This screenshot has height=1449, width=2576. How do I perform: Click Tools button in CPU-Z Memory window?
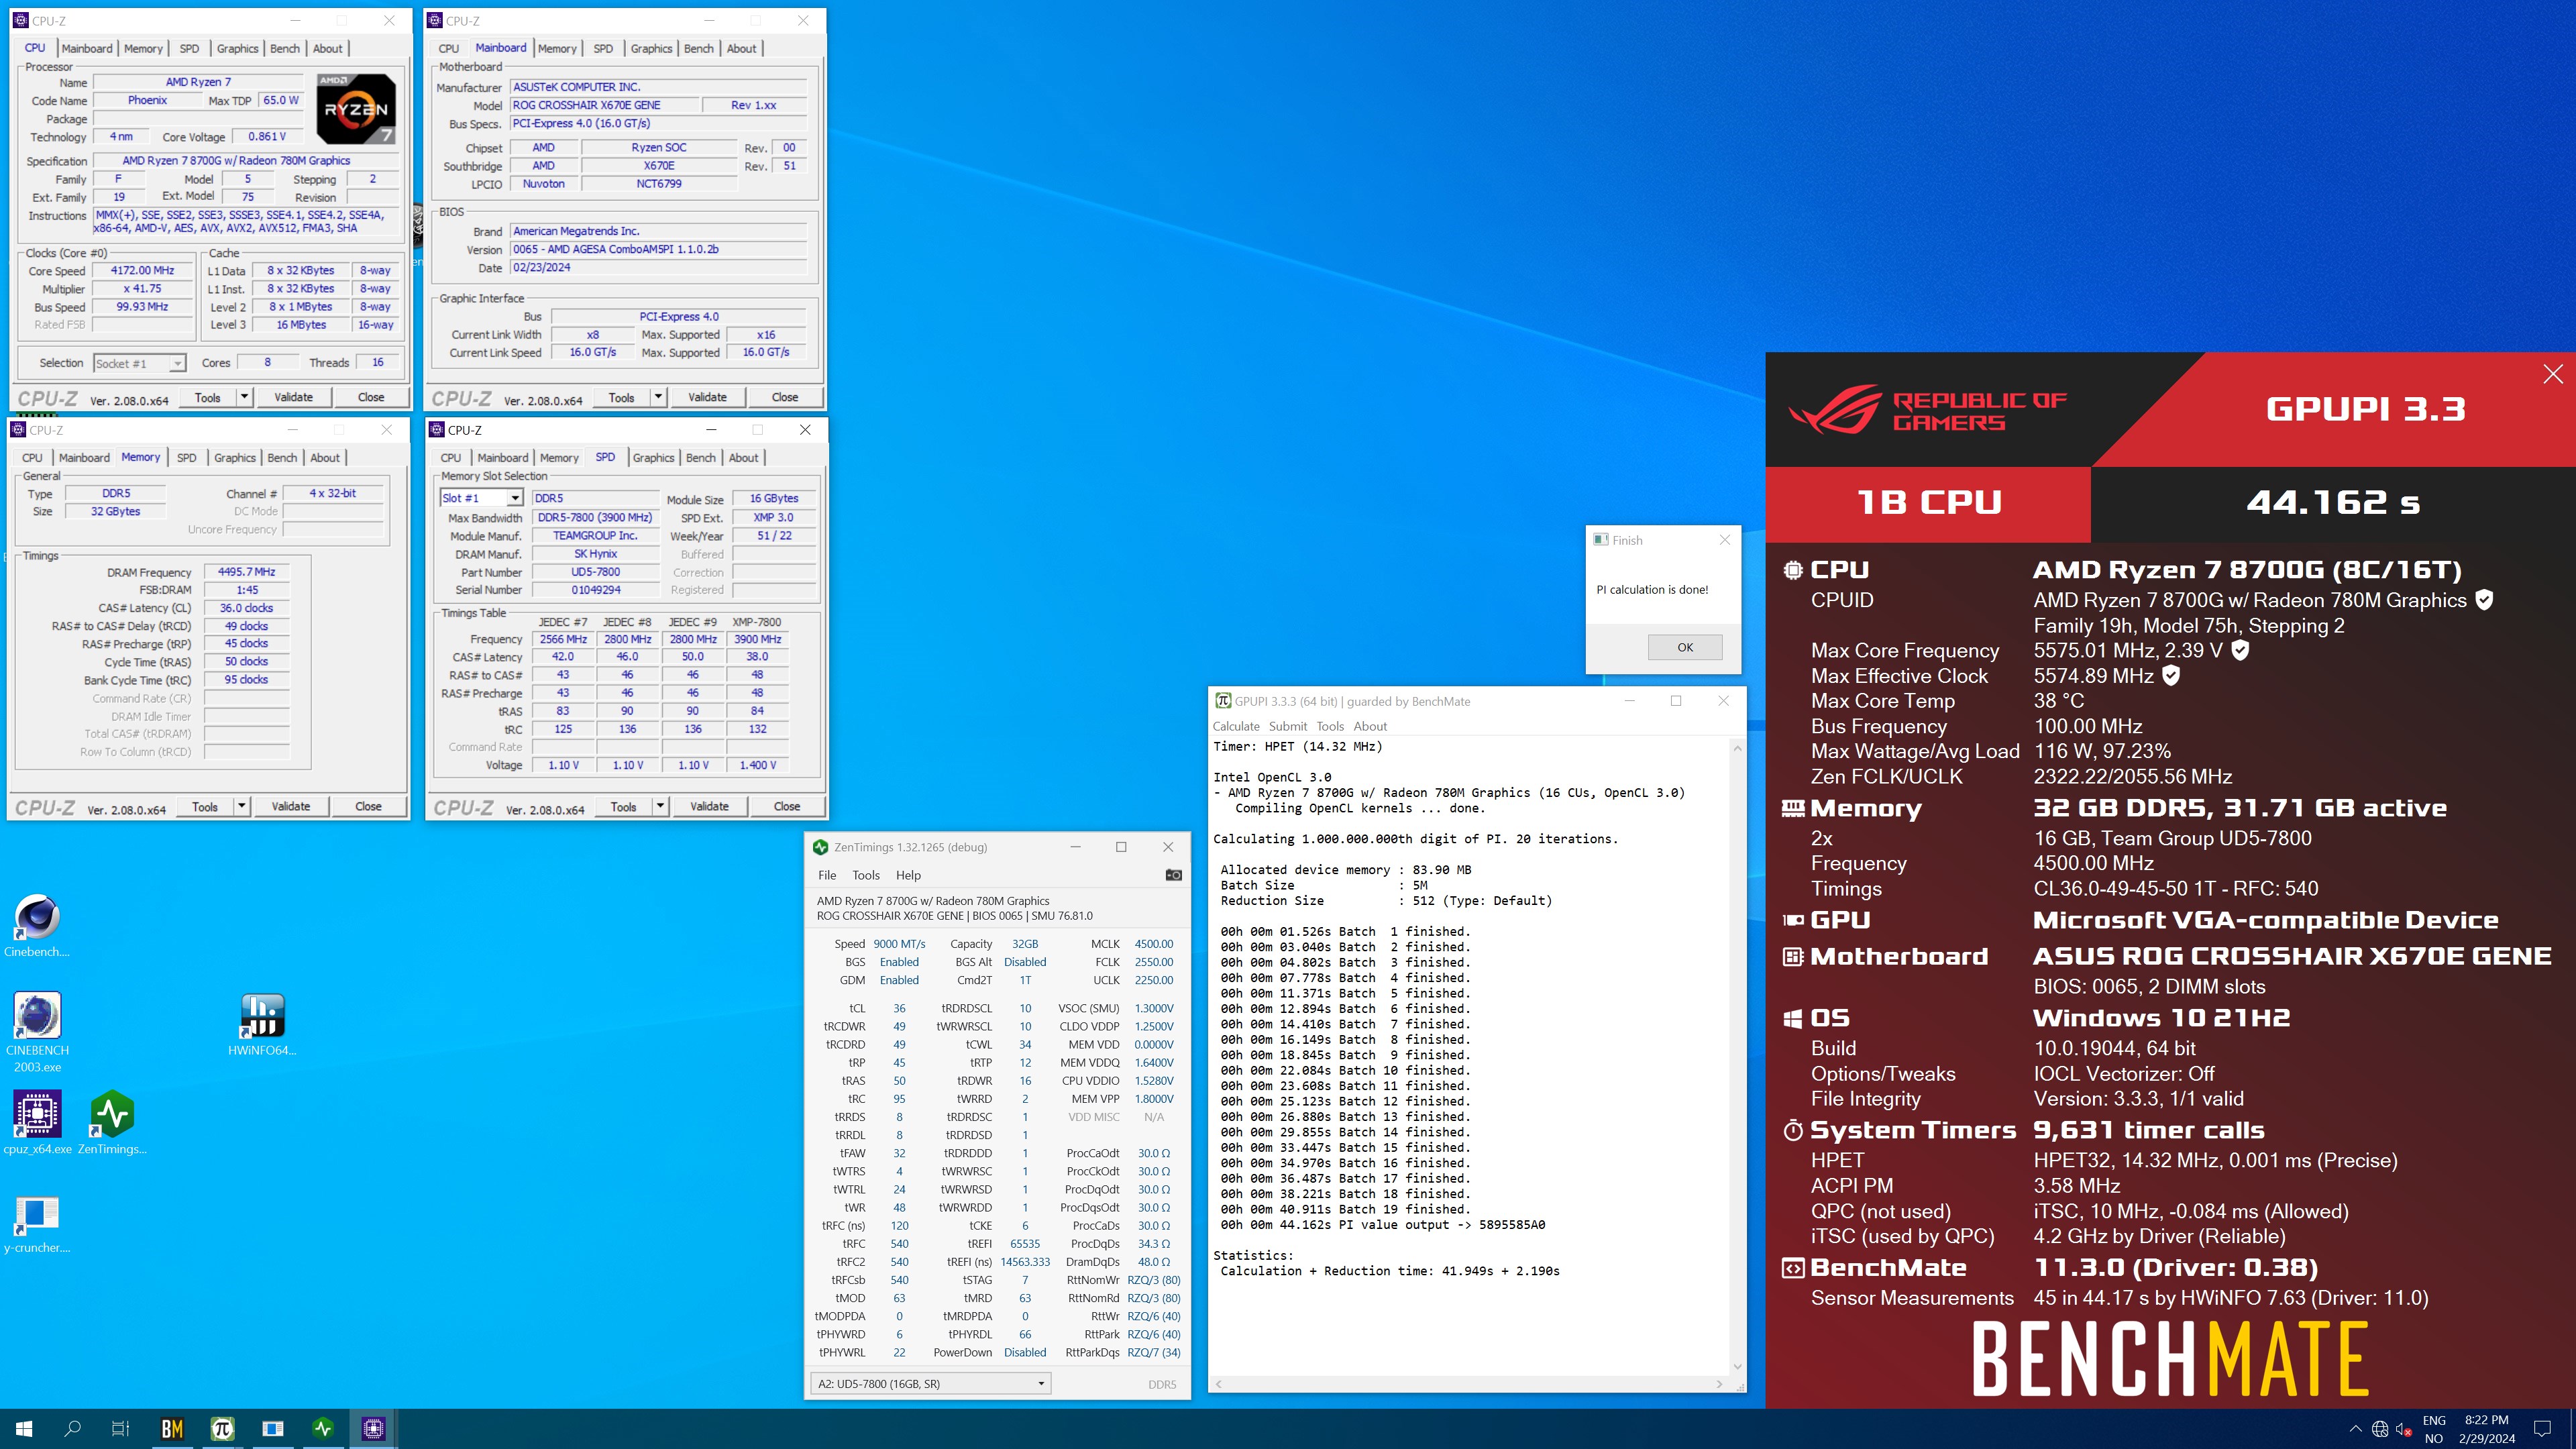pos(205,806)
